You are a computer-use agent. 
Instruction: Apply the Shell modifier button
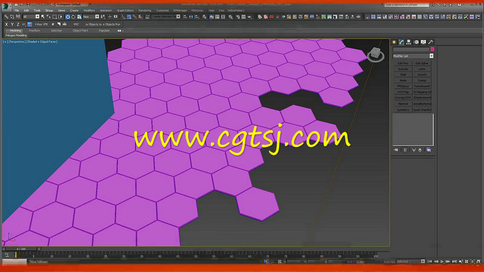[x=403, y=74]
